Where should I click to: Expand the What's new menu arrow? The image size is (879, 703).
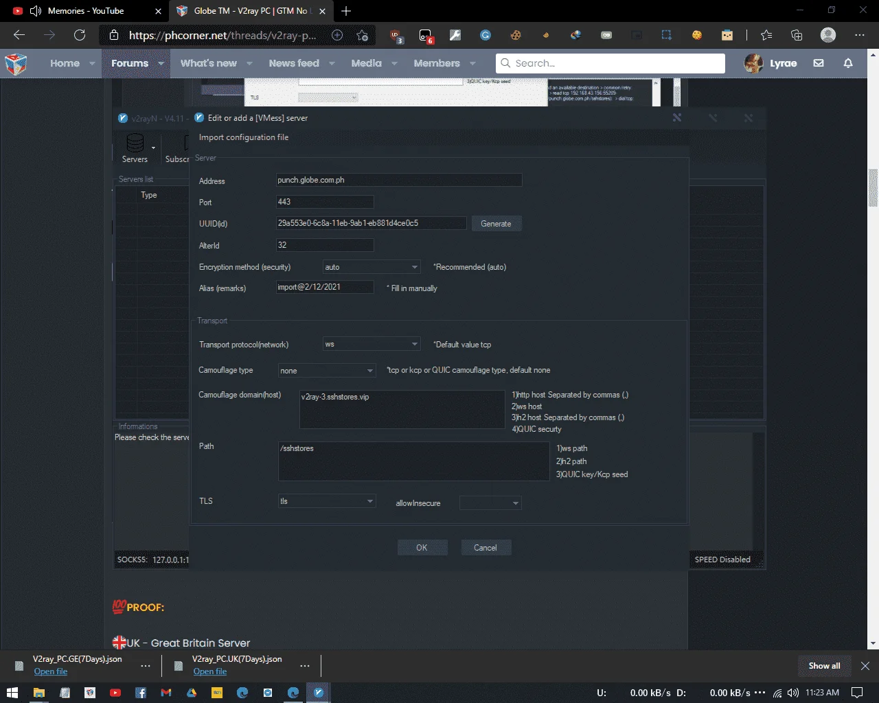(x=249, y=63)
